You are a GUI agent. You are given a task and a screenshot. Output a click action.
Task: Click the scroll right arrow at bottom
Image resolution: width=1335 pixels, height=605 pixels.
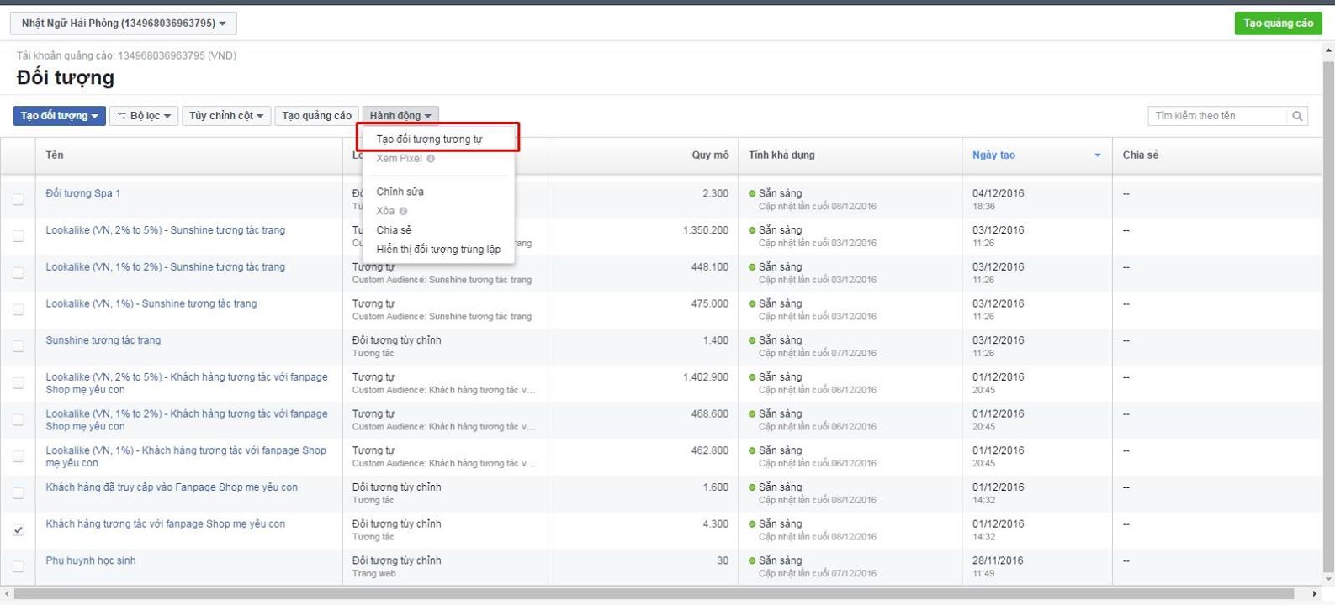[x=1315, y=594]
